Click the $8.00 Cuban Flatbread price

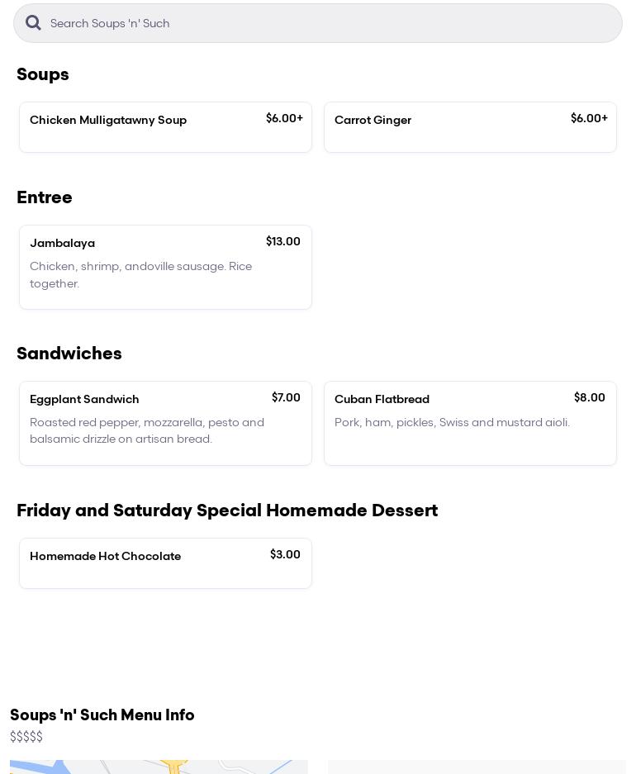(590, 397)
